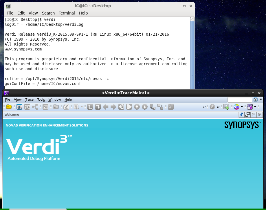This screenshot has width=266, height=210.
Task: Click the blue pushpin icon on Welcome bar
Action: coord(241,115)
